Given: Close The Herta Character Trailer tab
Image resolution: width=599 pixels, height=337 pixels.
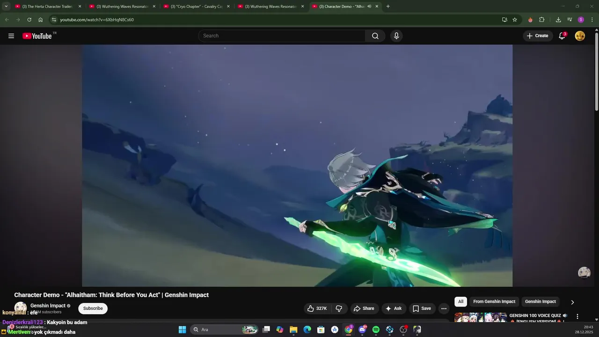Looking at the screenshot, I should 80,7.
